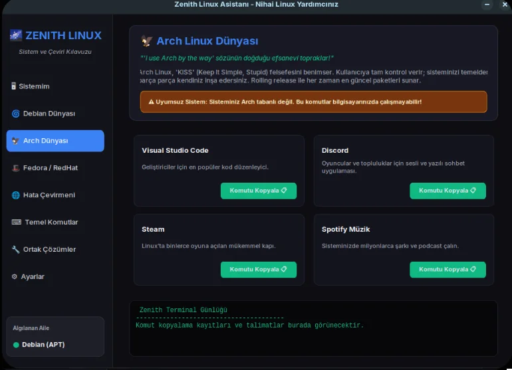Click the gear icon beside Ayarlar
The image size is (512, 370).
click(x=15, y=276)
